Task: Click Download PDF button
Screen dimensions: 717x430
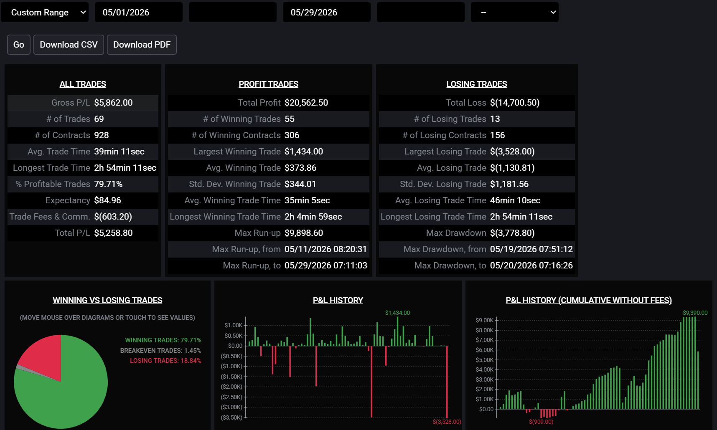Action: point(142,45)
